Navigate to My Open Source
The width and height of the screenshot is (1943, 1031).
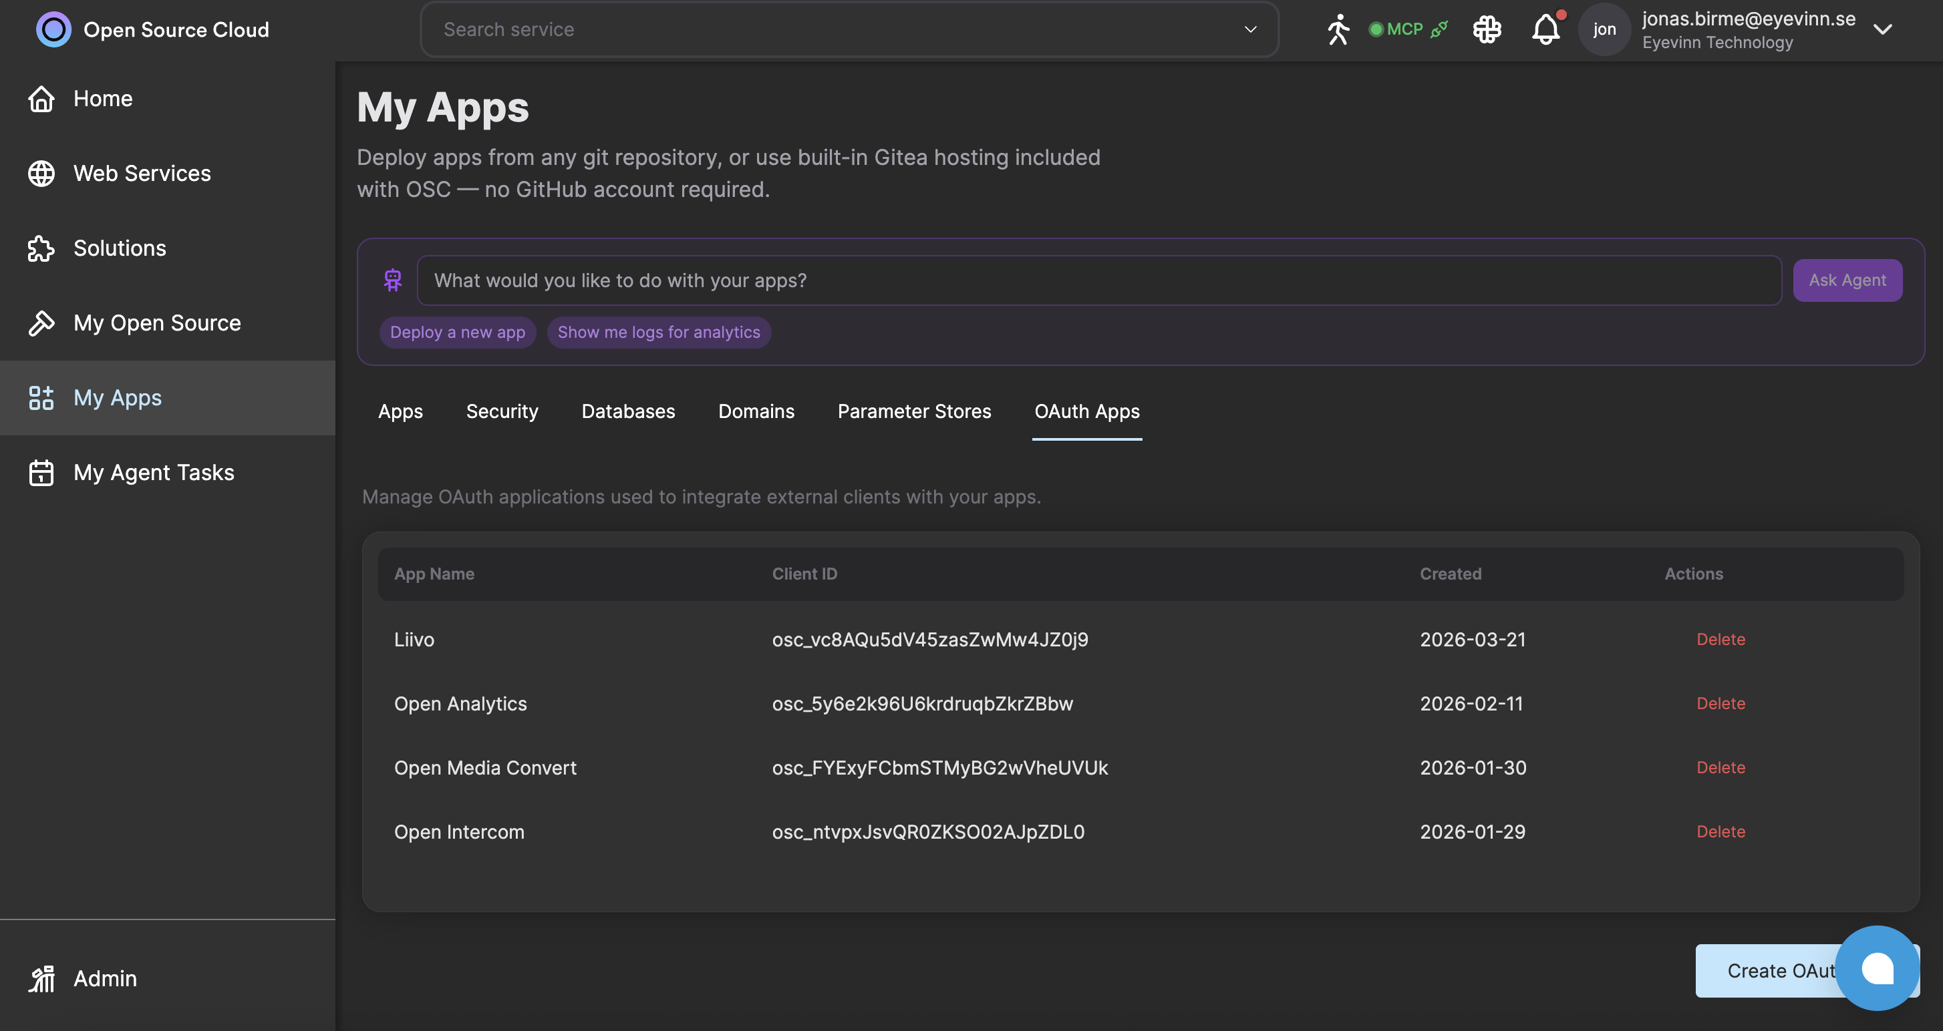tap(156, 323)
